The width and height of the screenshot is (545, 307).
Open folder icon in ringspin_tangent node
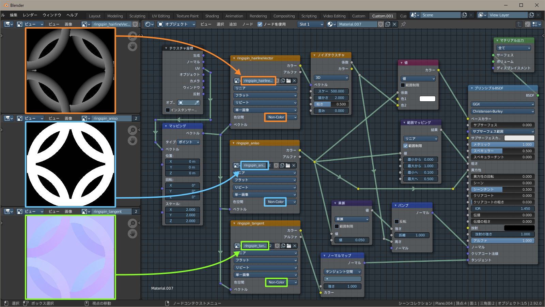(x=289, y=246)
